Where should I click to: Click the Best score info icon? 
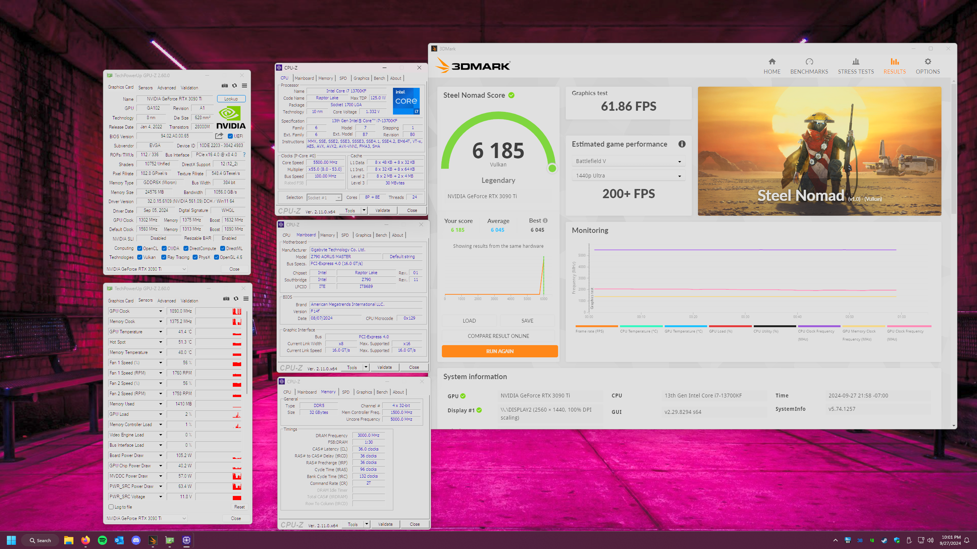click(545, 220)
